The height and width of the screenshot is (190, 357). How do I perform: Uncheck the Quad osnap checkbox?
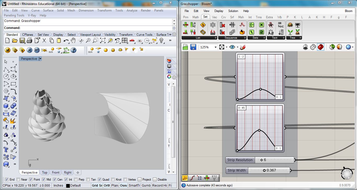(x=100, y=180)
